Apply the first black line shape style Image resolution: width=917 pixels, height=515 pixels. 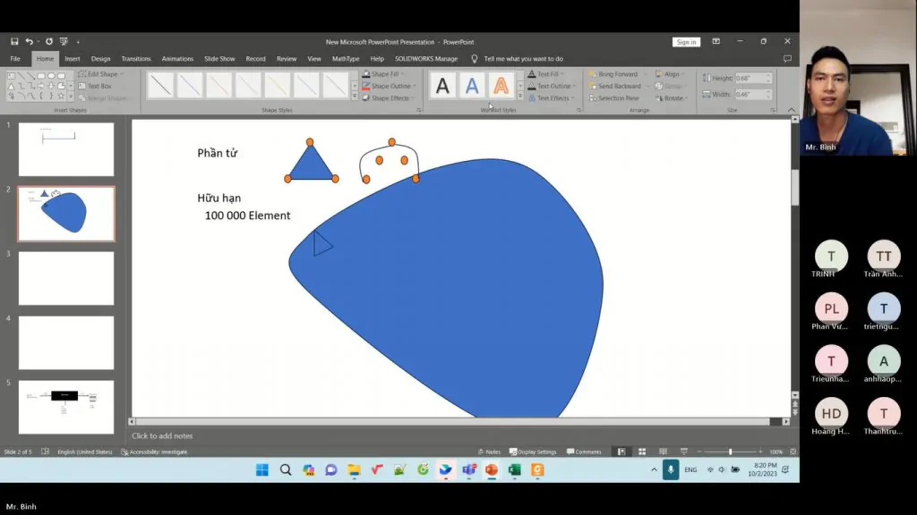(x=160, y=85)
